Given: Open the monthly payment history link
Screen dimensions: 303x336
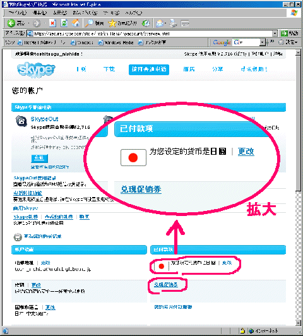Looking at the screenshot, I should pos(173,307).
